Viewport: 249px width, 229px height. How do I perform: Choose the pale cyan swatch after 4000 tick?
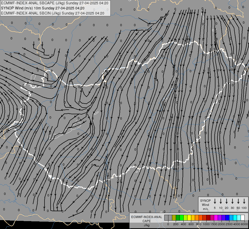[239, 218]
